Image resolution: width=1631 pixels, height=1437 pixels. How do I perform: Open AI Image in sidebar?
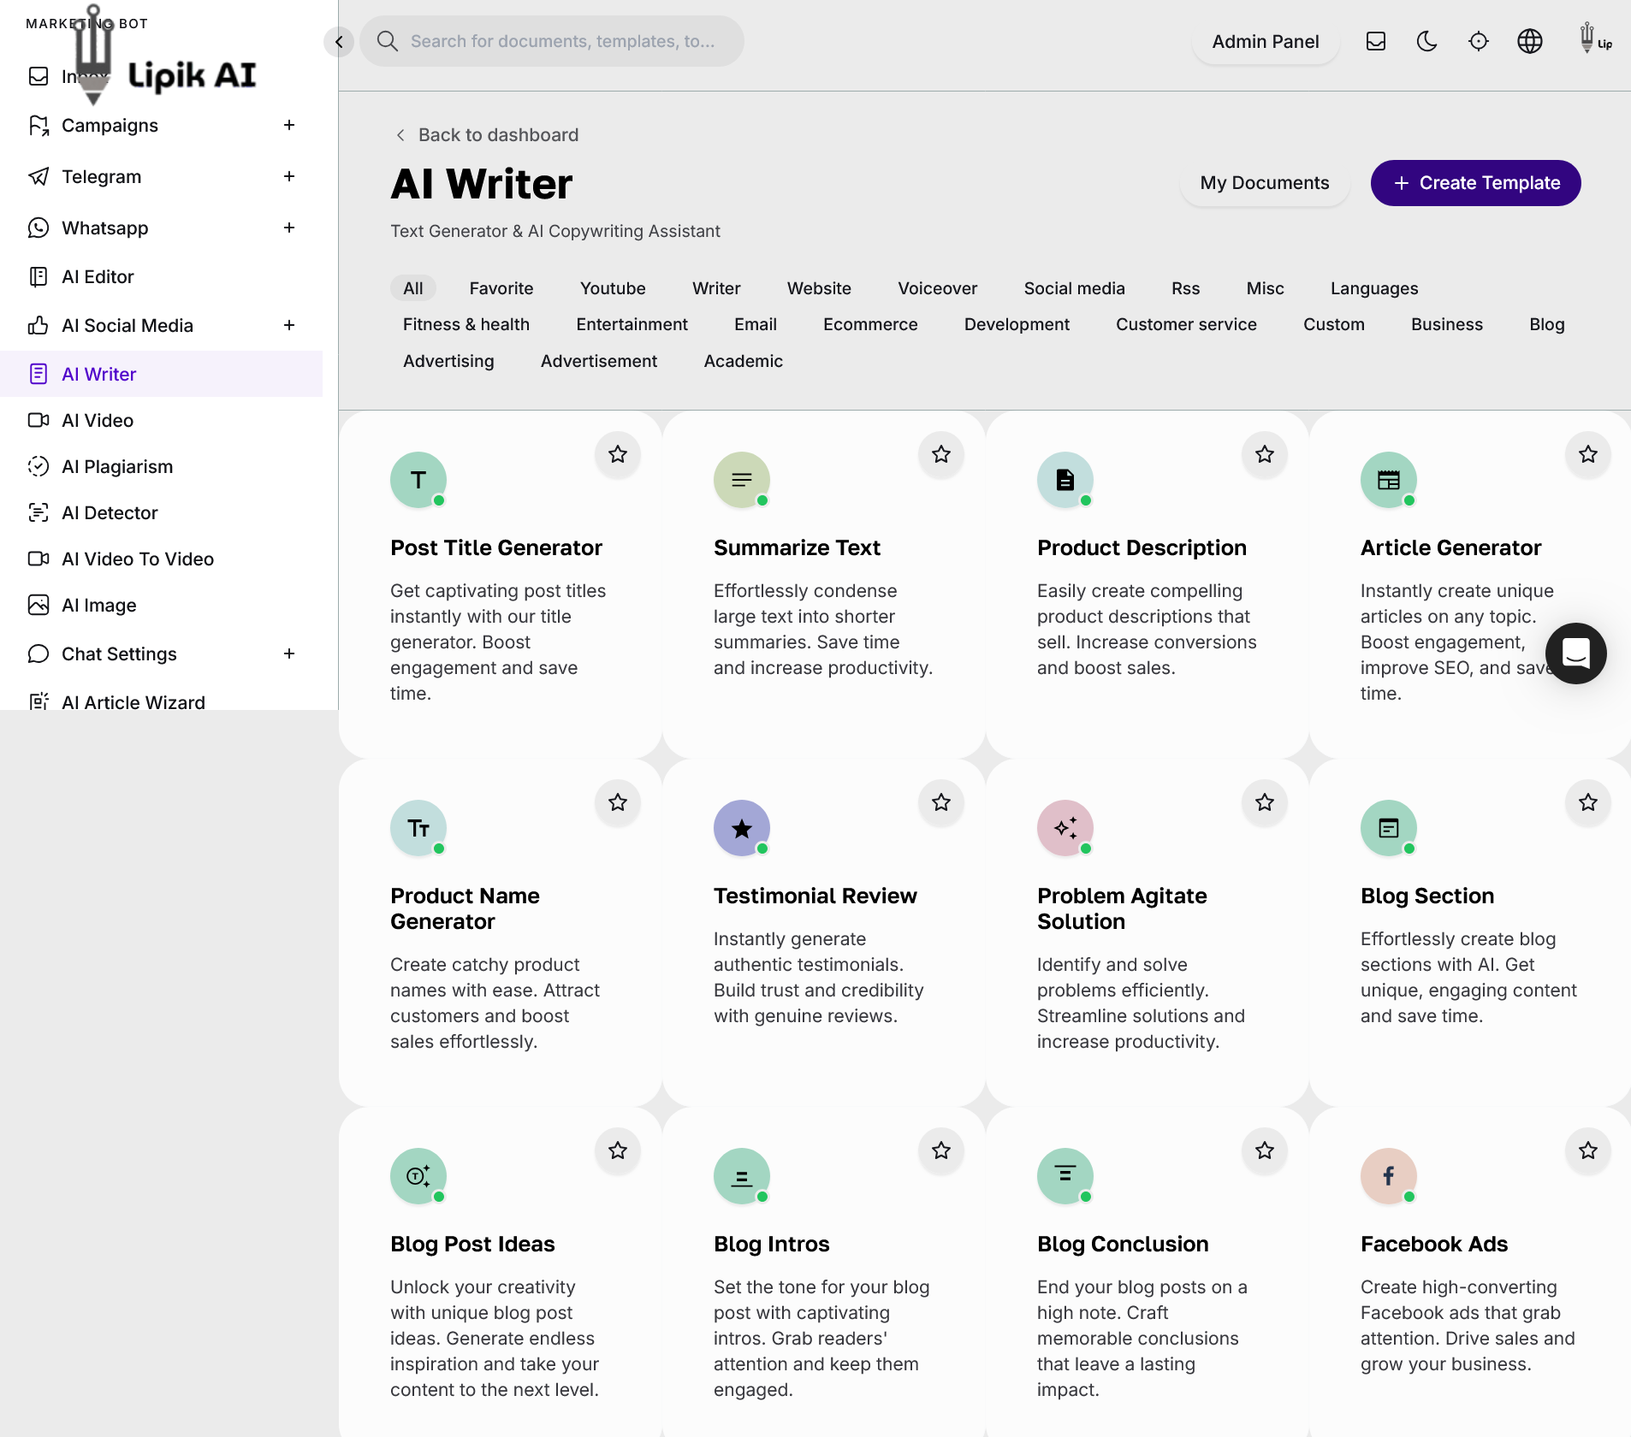[x=162, y=605]
